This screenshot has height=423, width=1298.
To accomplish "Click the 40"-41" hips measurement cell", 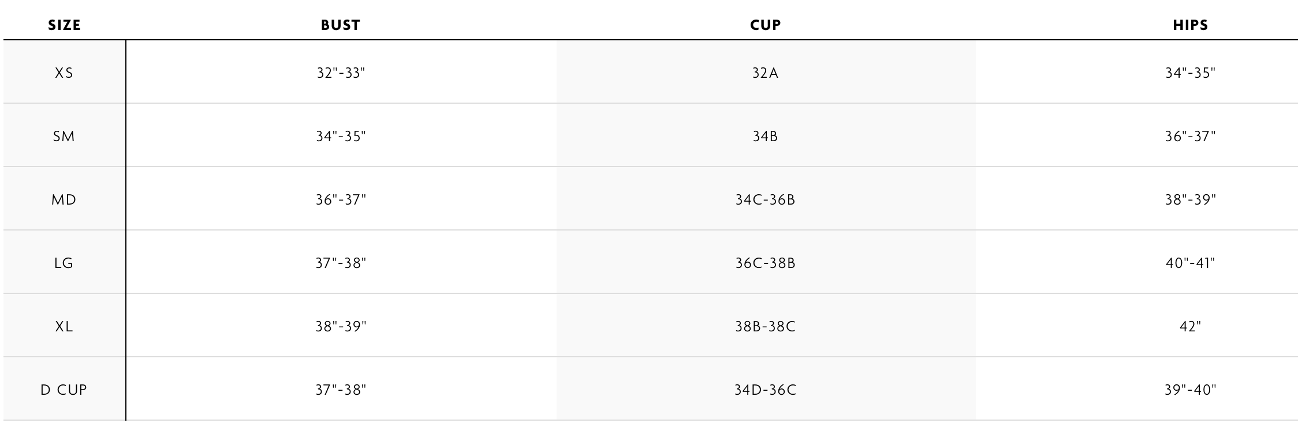I will pos(1190,263).
